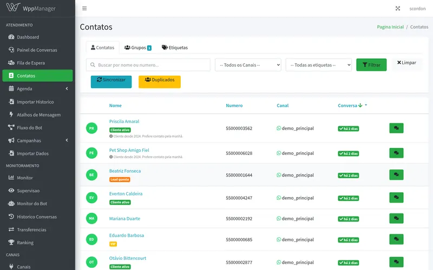Start chat with Eduardo Barbosa

[x=396, y=239]
